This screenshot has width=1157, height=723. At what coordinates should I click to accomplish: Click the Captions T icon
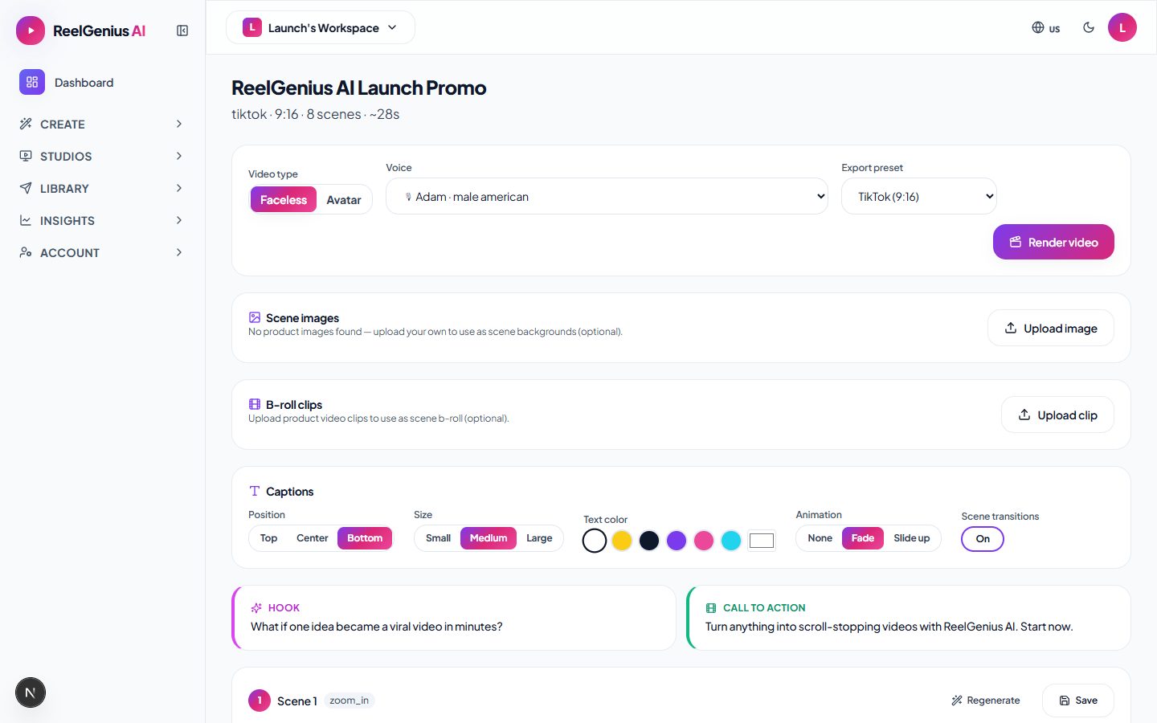pos(255,491)
